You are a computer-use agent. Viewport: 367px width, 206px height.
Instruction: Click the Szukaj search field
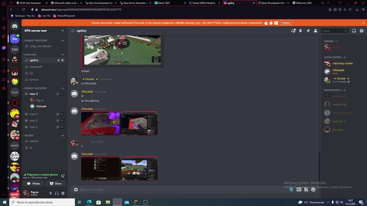coord(335,31)
